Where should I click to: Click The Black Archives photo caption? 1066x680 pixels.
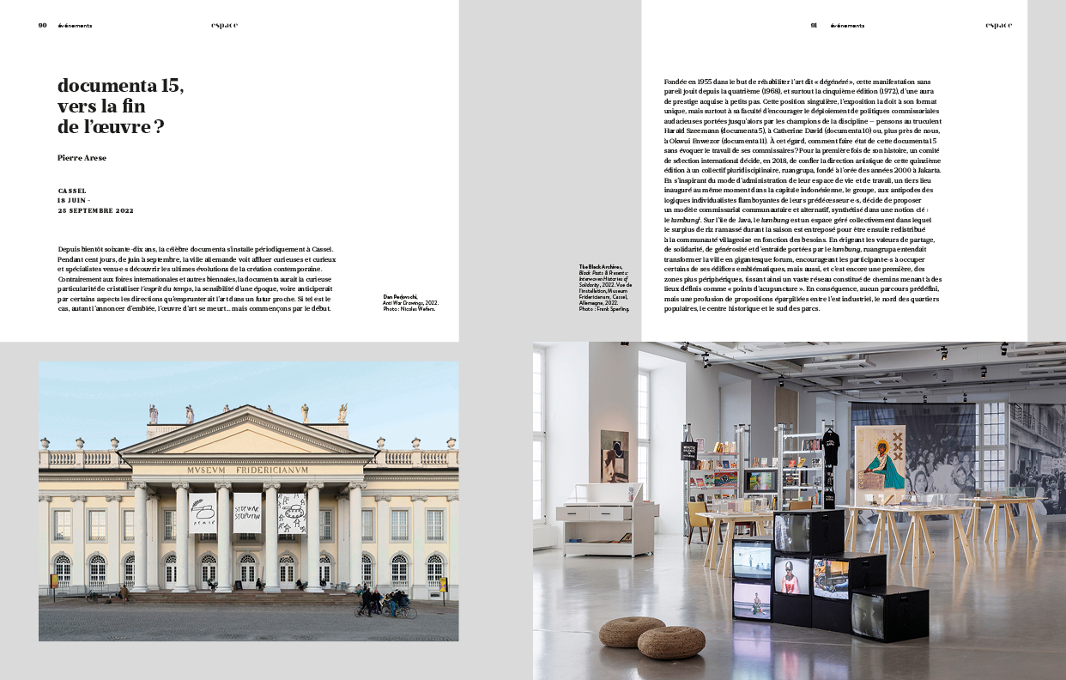(x=604, y=288)
